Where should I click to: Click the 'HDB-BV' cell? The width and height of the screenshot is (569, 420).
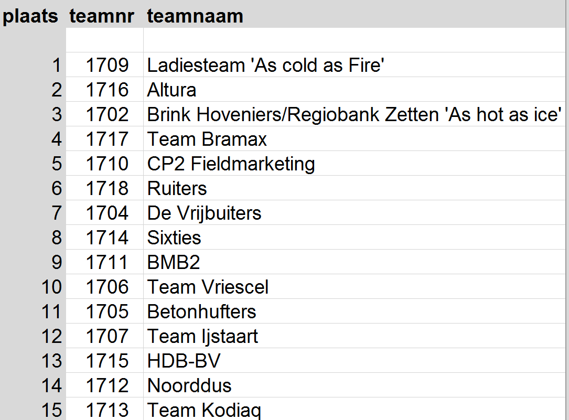(x=184, y=361)
